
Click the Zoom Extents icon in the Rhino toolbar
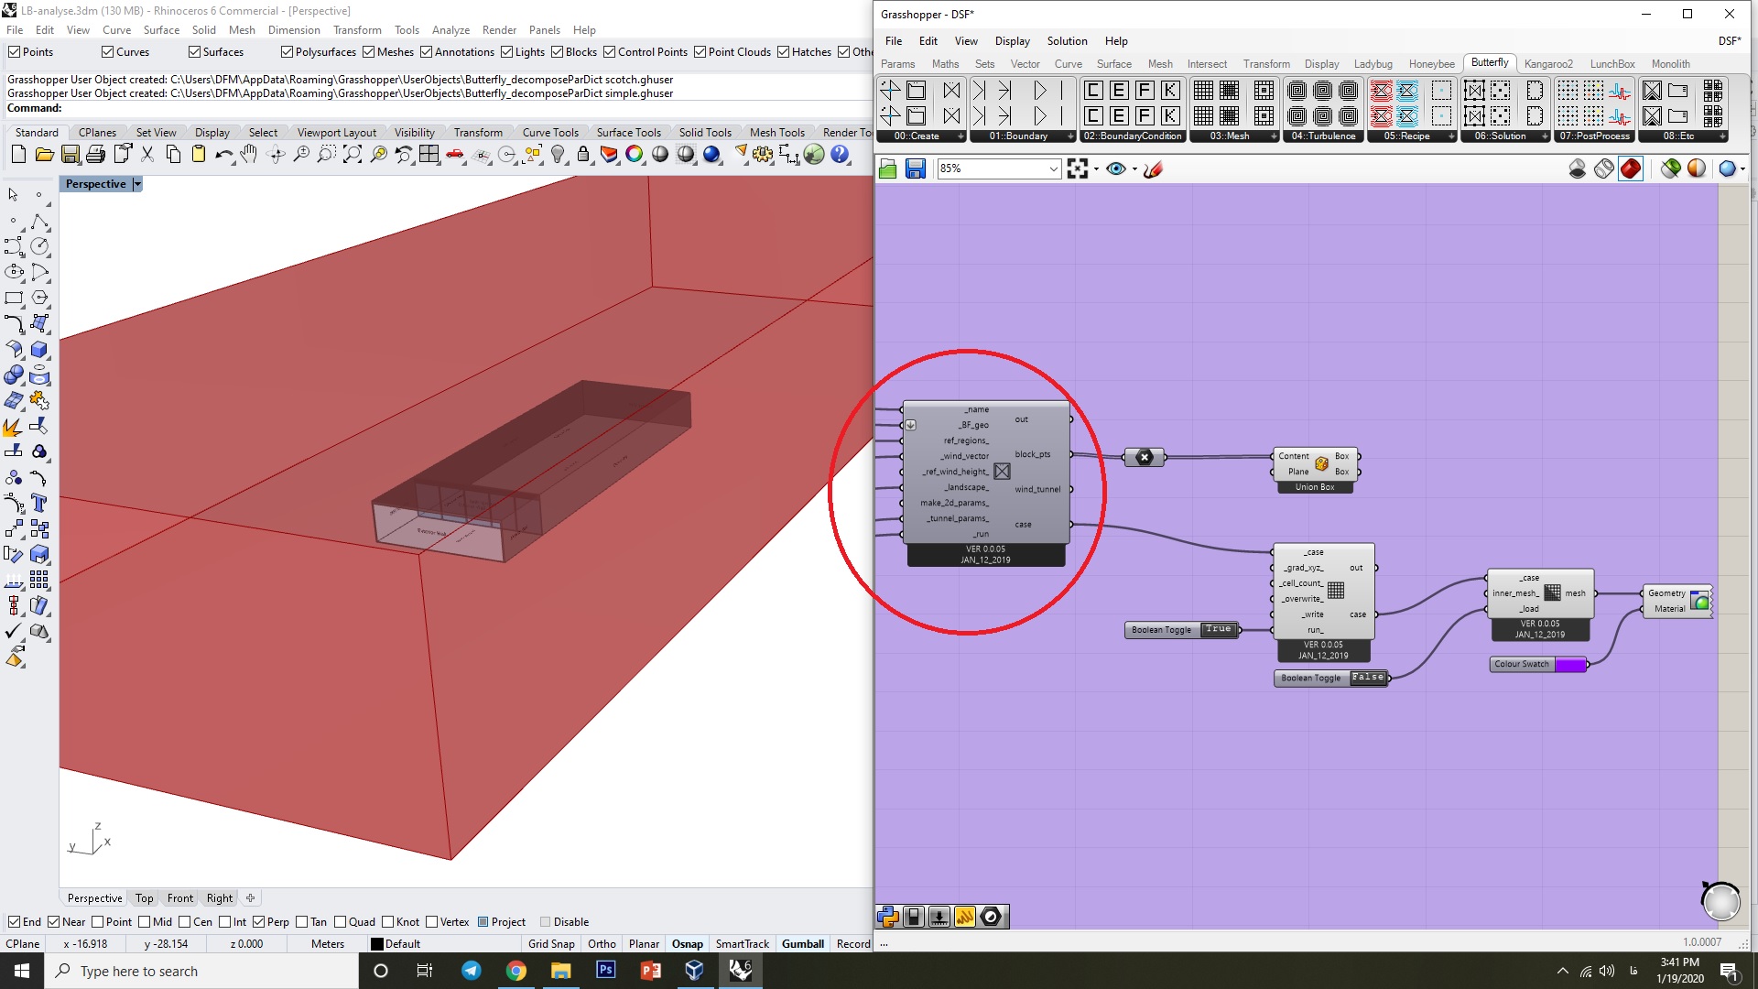(x=352, y=155)
